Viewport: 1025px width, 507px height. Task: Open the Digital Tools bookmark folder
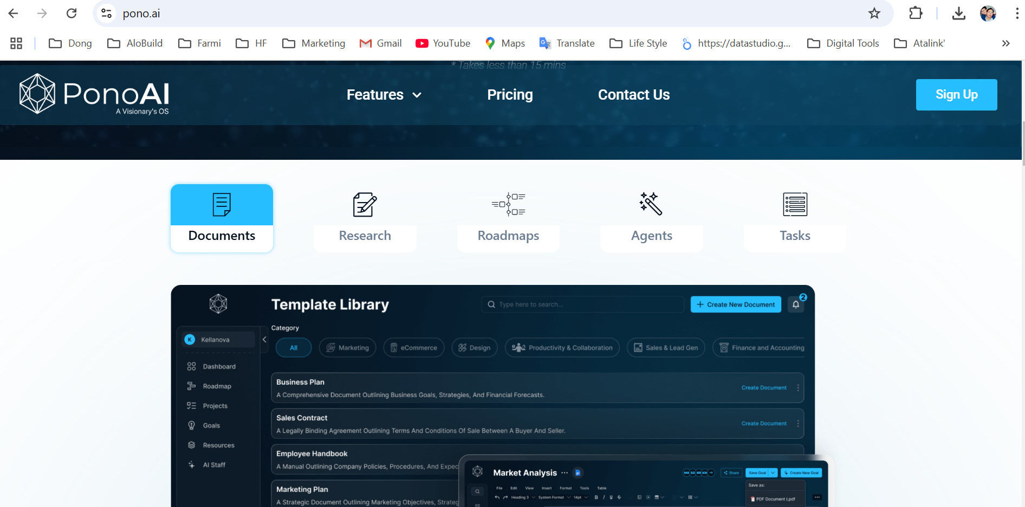843,43
